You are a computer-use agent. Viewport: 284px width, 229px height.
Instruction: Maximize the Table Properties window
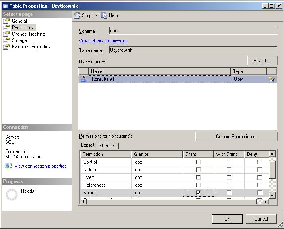pos(272,6)
